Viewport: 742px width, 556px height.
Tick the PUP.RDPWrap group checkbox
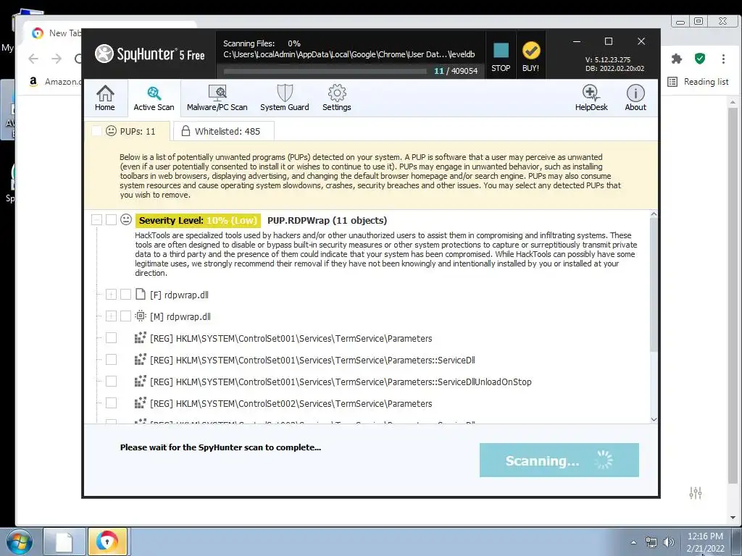(111, 220)
